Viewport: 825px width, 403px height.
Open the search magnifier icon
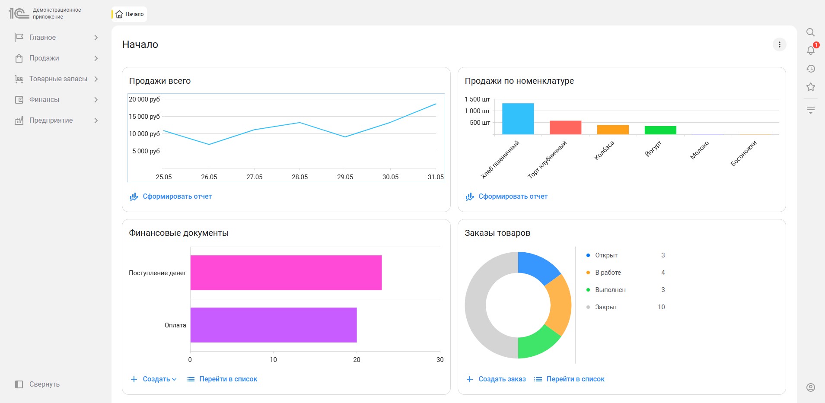pyautogui.click(x=810, y=32)
